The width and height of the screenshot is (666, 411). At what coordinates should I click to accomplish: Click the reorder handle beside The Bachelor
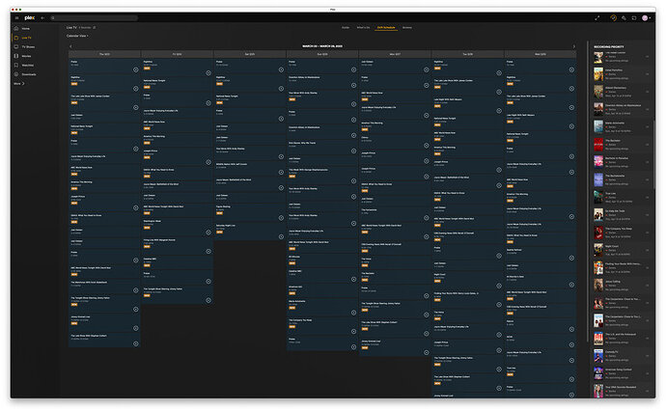[x=648, y=145]
